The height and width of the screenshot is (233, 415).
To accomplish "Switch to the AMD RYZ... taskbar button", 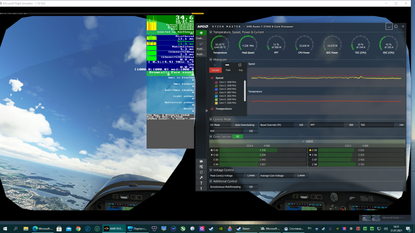I will point(114,229).
